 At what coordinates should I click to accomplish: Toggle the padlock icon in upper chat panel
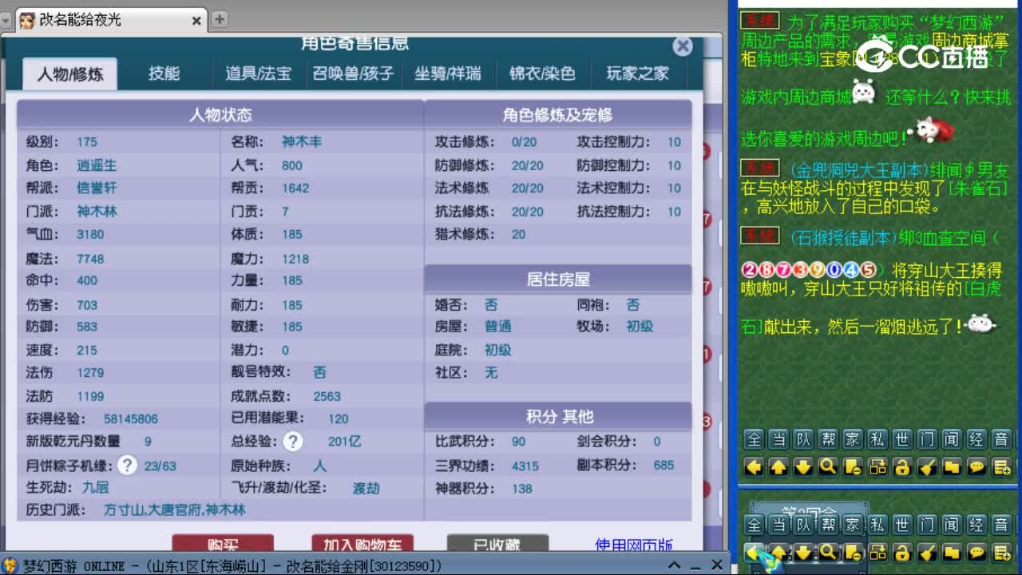coord(901,467)
